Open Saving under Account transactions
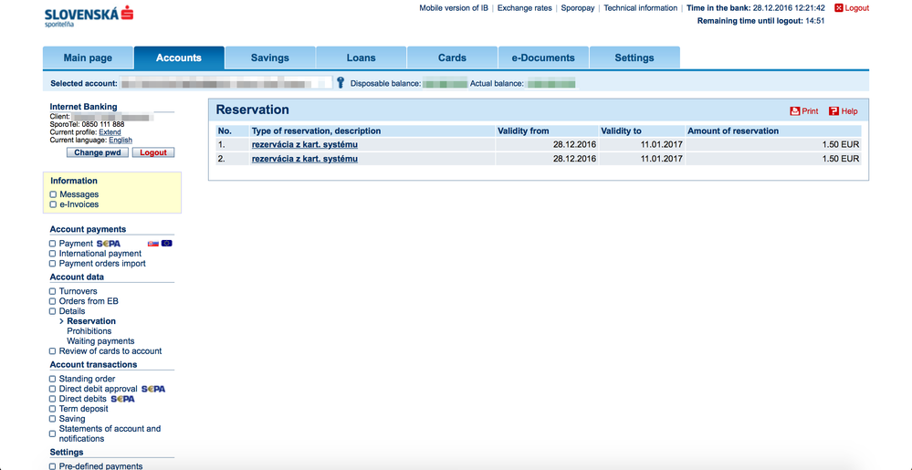The image size is (912, 470). [72, 419]
